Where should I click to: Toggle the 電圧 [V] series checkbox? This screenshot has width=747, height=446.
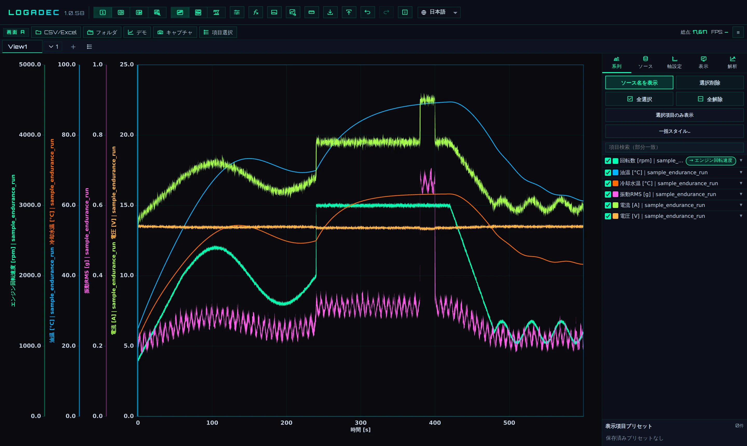[608, 216]
